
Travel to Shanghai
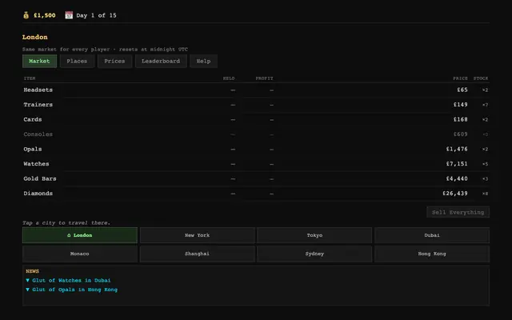click(198, 254)
